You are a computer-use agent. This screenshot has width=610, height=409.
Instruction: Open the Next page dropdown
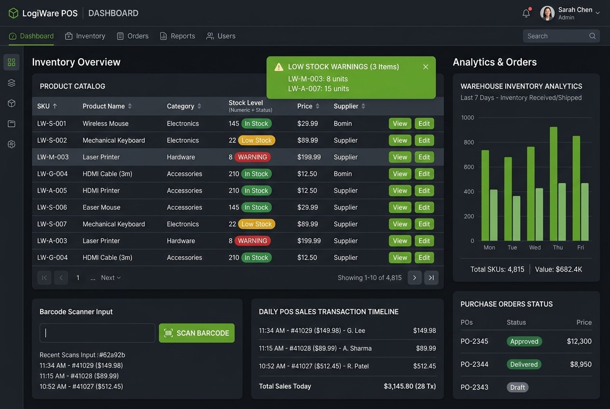click(111, 278)
